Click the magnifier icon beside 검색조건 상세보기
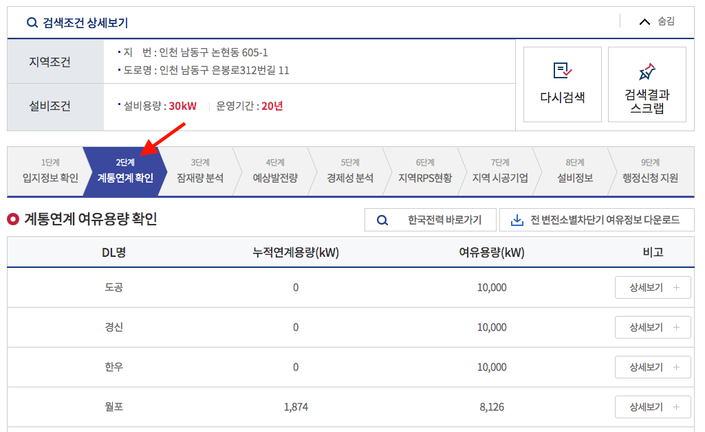 pos(32,23)
